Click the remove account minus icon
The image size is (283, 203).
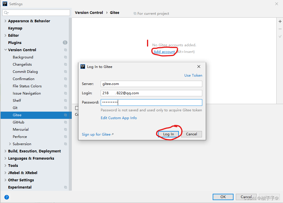(280, 29)
